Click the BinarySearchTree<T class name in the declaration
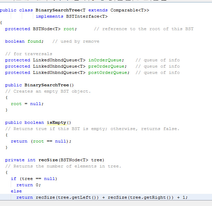The image size is (212, 206). (60, 10)
